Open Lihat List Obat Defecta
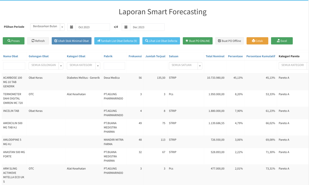Image resolution: width=309 pixels, height=185 pixels. click(x=161, y=41)
